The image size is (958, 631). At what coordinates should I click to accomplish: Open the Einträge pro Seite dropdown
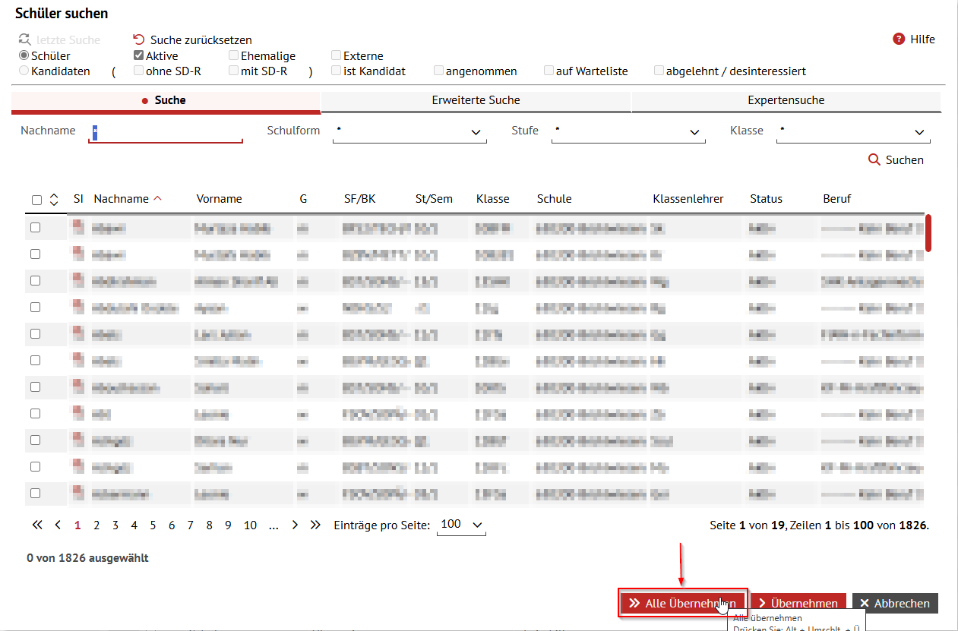coord(461,524)
